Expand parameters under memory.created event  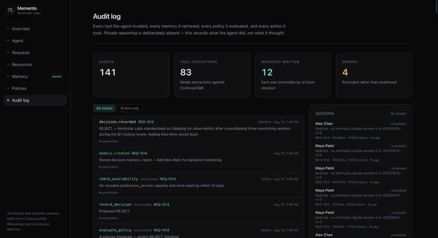109,167
